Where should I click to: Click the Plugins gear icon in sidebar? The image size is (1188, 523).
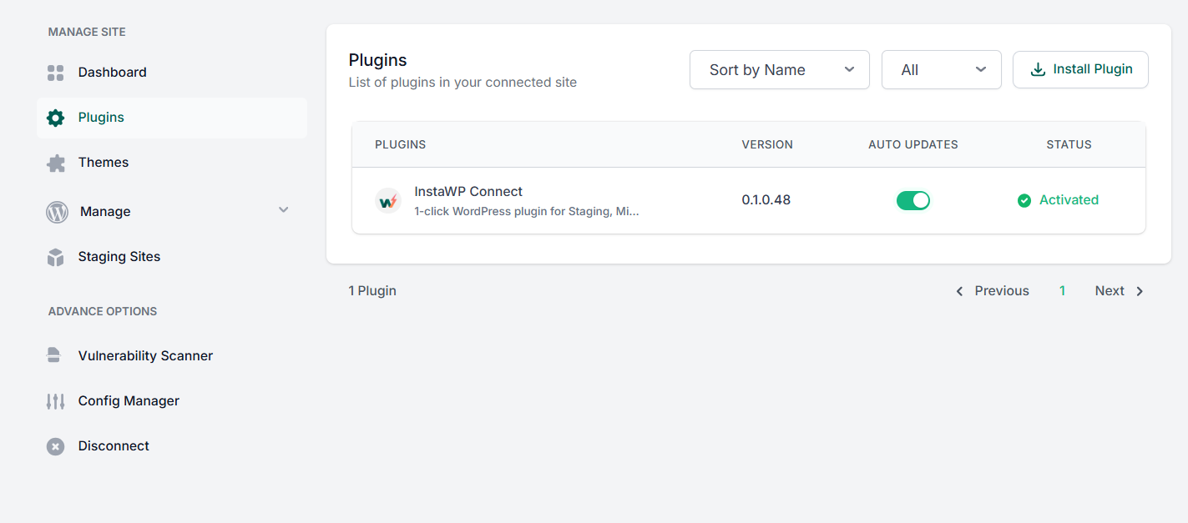coord(55,118)
